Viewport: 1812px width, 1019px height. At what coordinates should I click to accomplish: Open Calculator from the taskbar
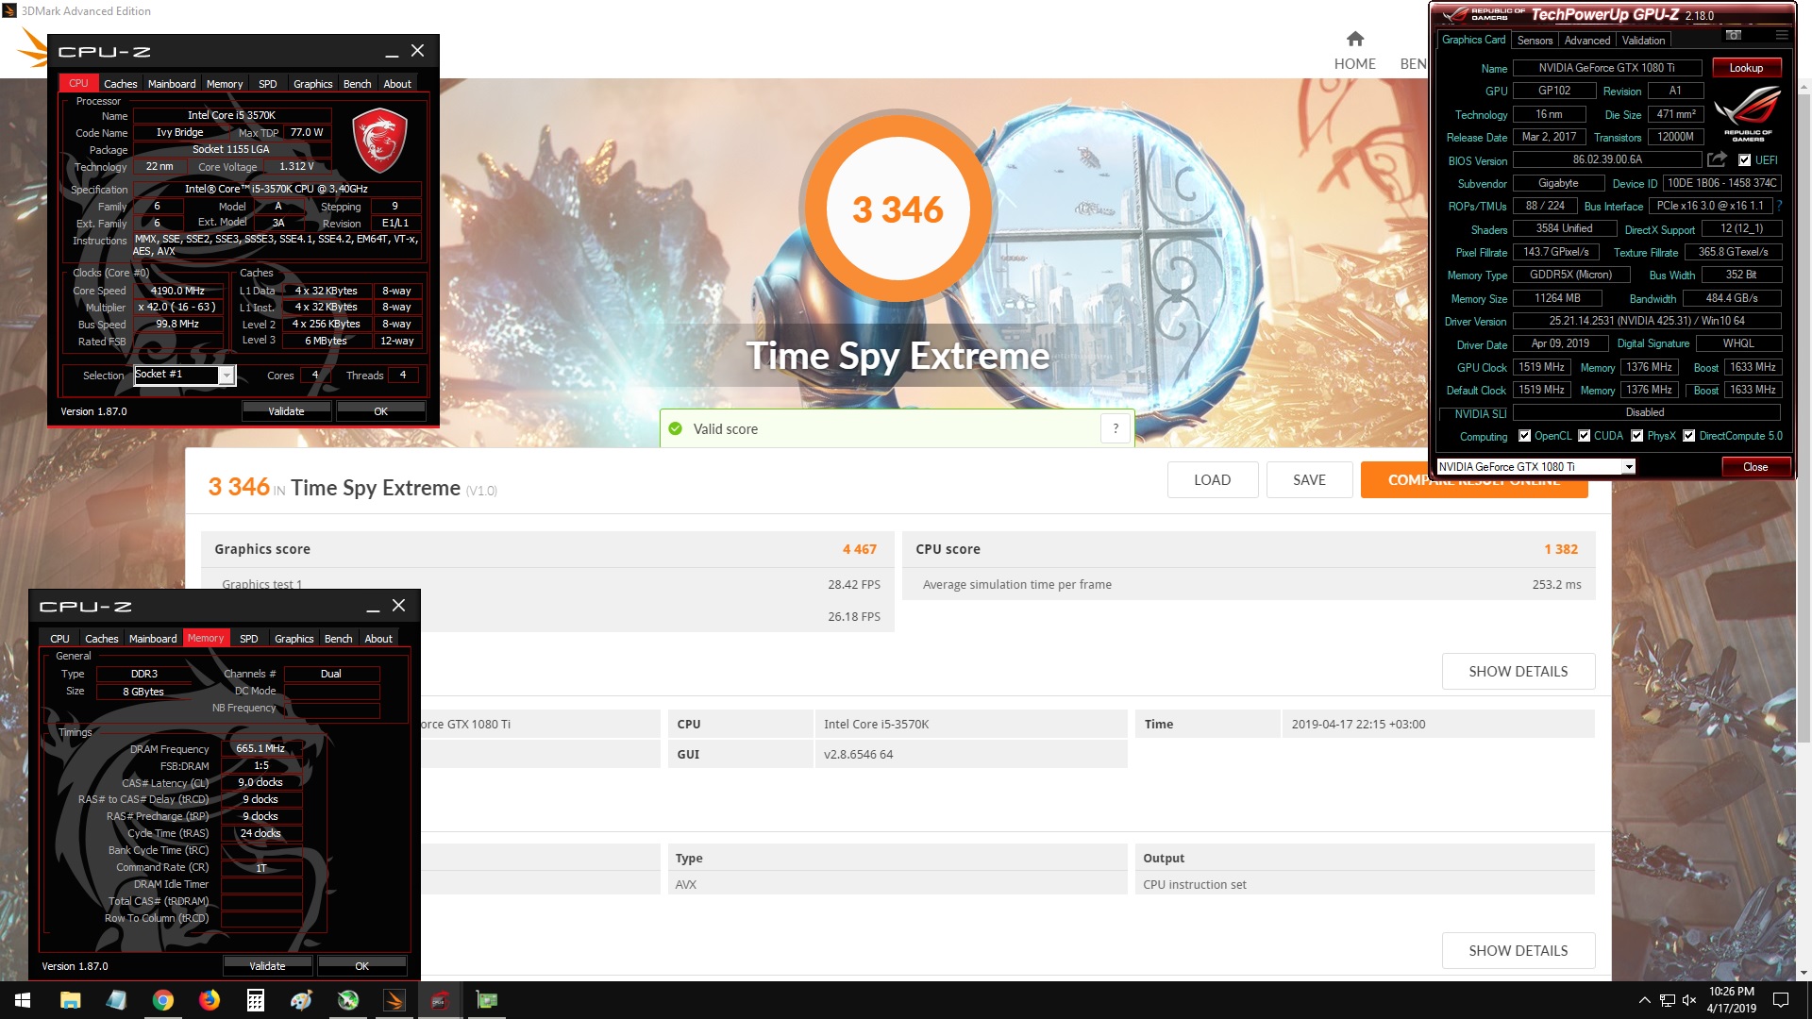[x=255, y=1000]
